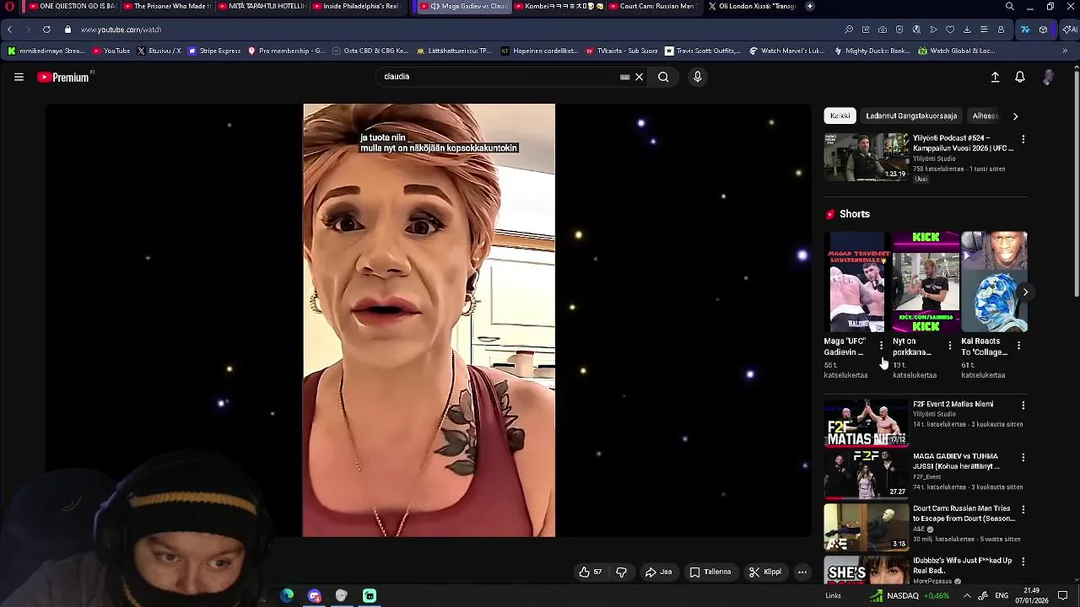Image resolution: width=1080 pixels, height=607 pixels.
Task: Open F2F Event 2 Matias Niemi video
Action: click(x=867, y=422)
